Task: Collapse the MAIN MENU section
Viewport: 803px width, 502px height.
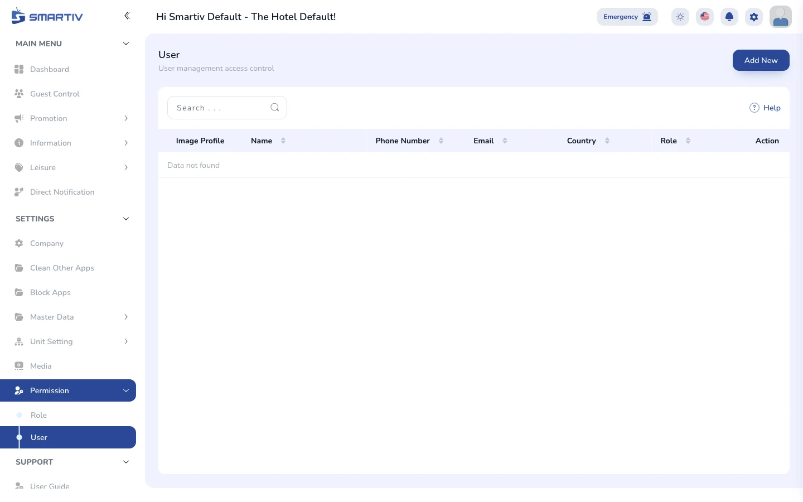Action: [x=126, y=44]
